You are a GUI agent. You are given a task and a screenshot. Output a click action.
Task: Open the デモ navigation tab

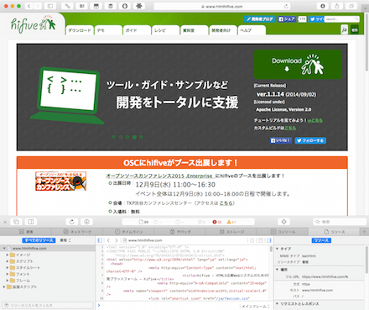point(108,30)
